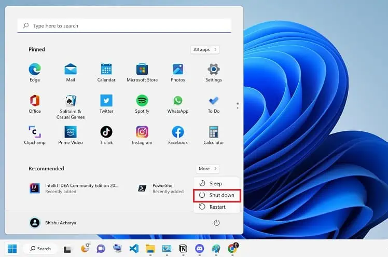Click the taskbar Search box
Viewport: 388px width, 257px height.
click(40, 249)
